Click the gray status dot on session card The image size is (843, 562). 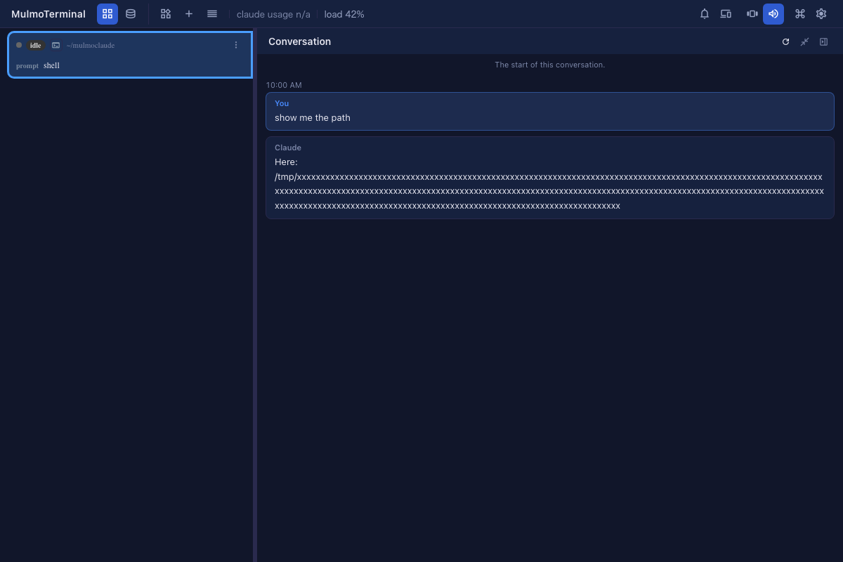pos(19,45)
